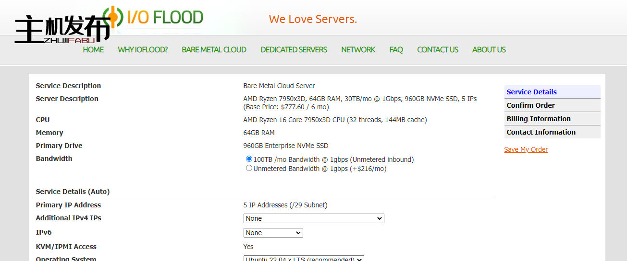627x261 pixels.
Task: Select Service Details step in sidebar
Action: [531, 92]
